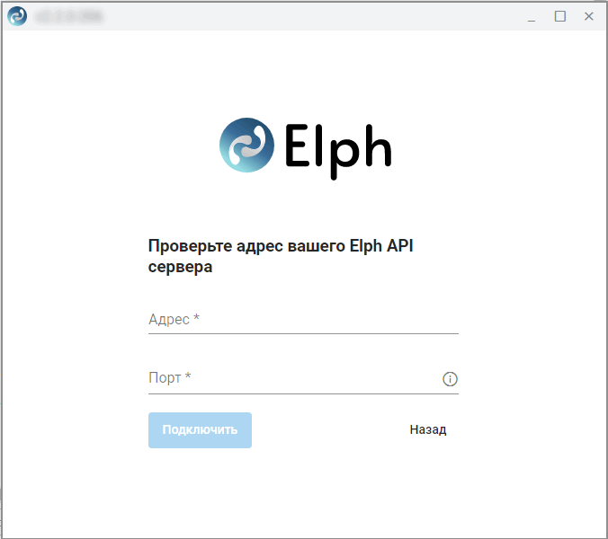The height and width of the screenshot is (539, 608).
Task: Click the word 'сервера' in the heading
Action: coord(180,267)
